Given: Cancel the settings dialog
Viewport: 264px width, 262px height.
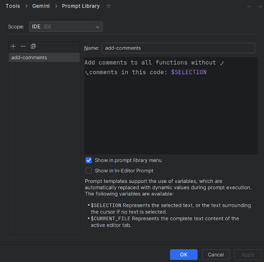Looking at the screenshot, I should (216, 255).
